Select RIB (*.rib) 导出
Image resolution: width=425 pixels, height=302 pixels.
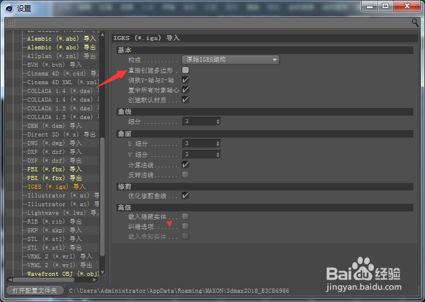tap(55, 221)
